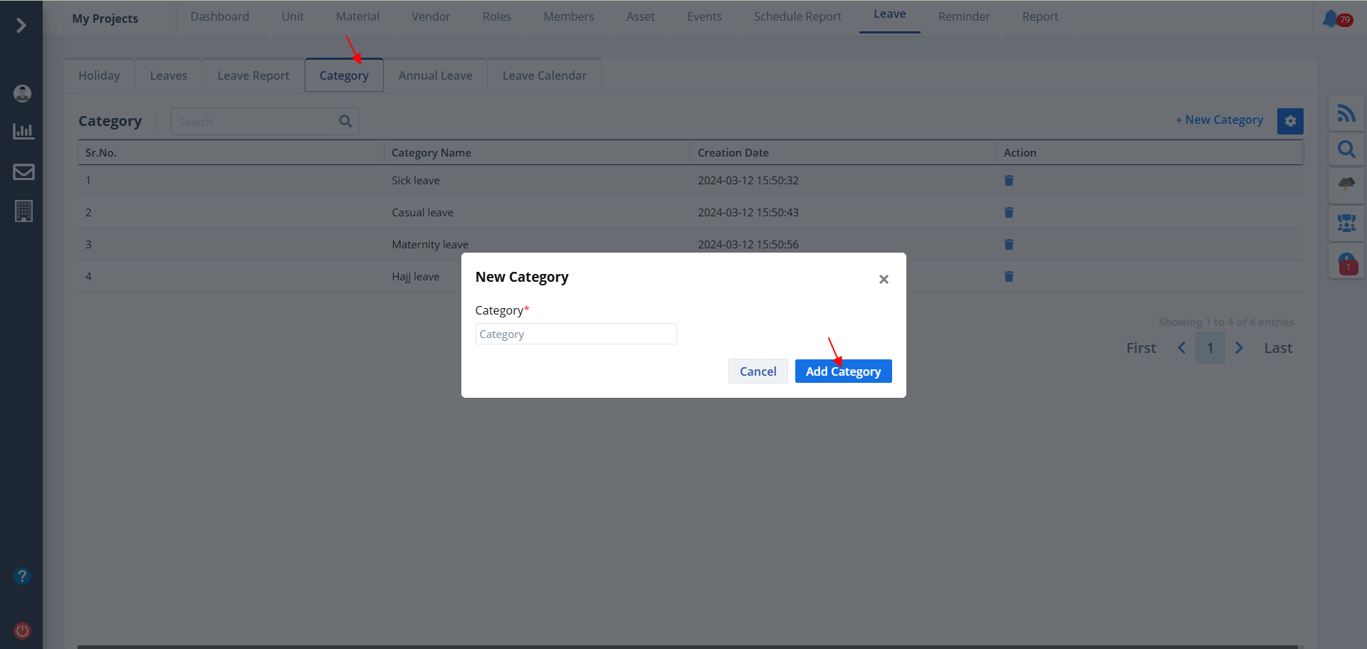Image resolution: width=1367 pixels, height=649 pixels.
Task: Go to previous page with left chevron
Action: pos(1181,348)
